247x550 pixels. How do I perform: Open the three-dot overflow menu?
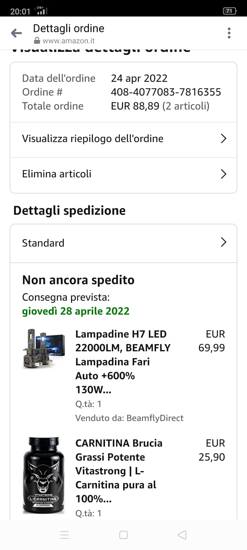(x=229, y=33)
